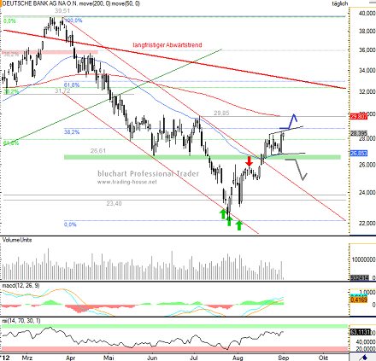Image resolution: width=376 pixels, height=361 pixels.
Task: Click the 24,000 price axis value
Action: pyautogui.click(x=367, y=193)
